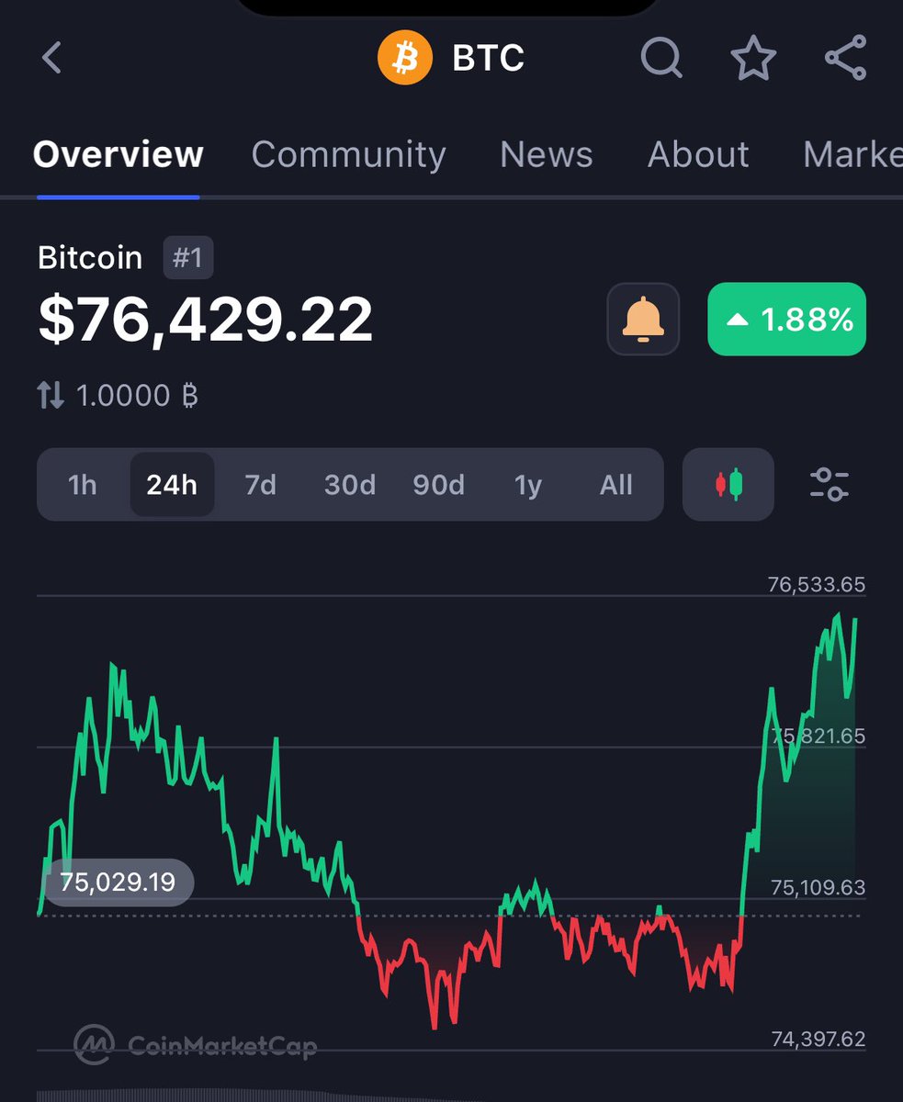Tap the 74,397.62 axis label
This screenshot has width=903, height=1102.
click(x=817, y=1040)
